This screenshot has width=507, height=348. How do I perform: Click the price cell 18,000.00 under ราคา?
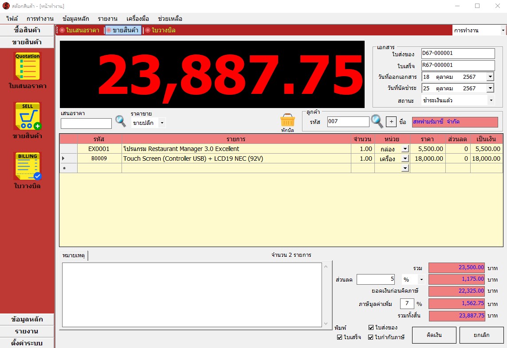(428, 159)
